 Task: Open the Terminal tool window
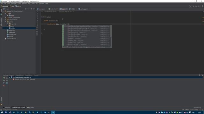[6, 108]
